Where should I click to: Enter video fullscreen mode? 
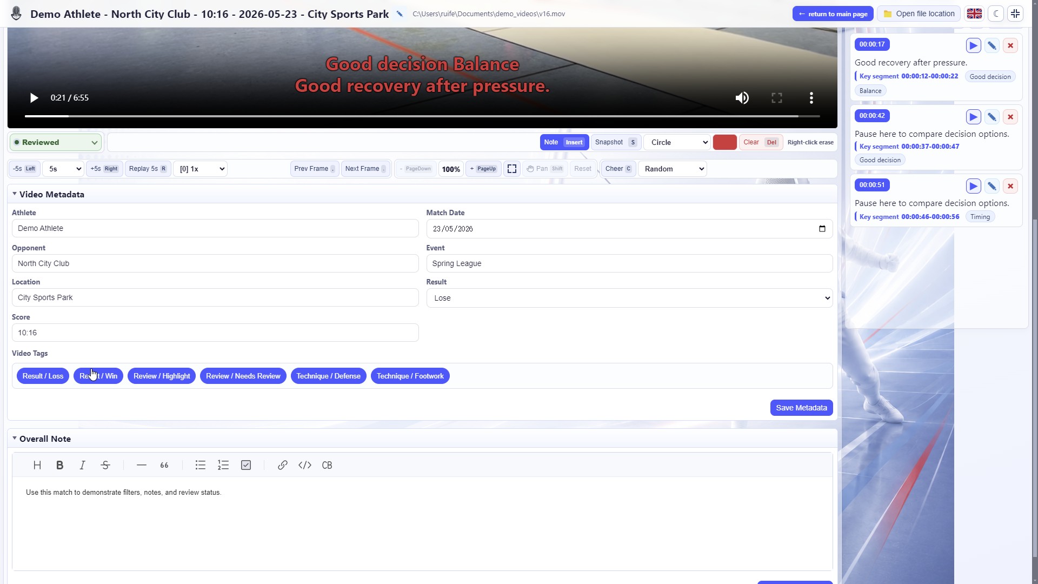pos(777,98)
